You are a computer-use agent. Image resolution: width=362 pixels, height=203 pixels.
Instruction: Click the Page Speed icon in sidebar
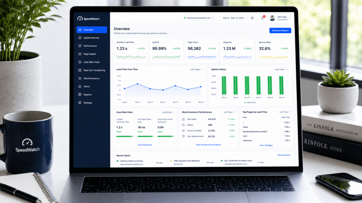[80, 54]
